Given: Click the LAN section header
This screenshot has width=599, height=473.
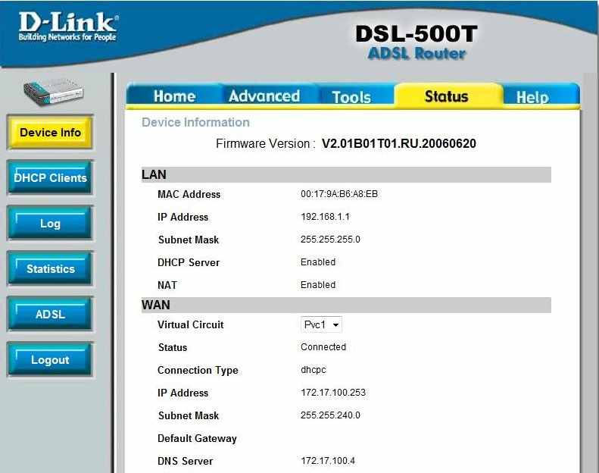Looking at the screenshot, I should (x=346, y=175).
